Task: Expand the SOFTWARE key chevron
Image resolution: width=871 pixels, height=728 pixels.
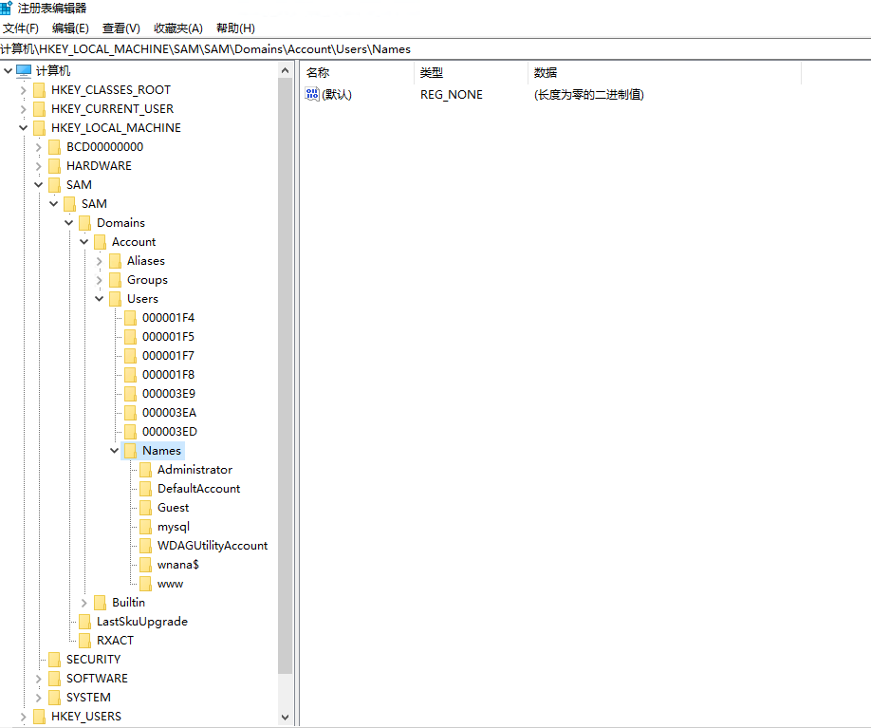Action: [38, 679]
